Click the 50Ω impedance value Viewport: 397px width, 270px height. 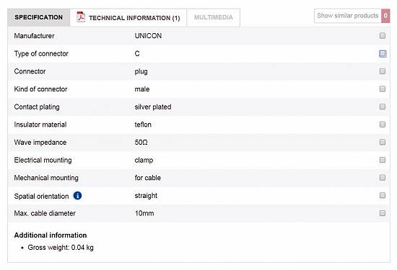141,142
